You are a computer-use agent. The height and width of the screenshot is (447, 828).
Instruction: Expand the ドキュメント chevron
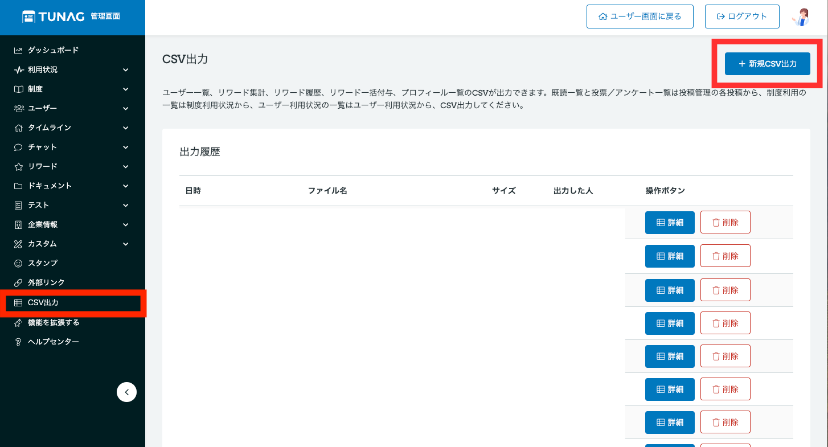click(126, 186)
